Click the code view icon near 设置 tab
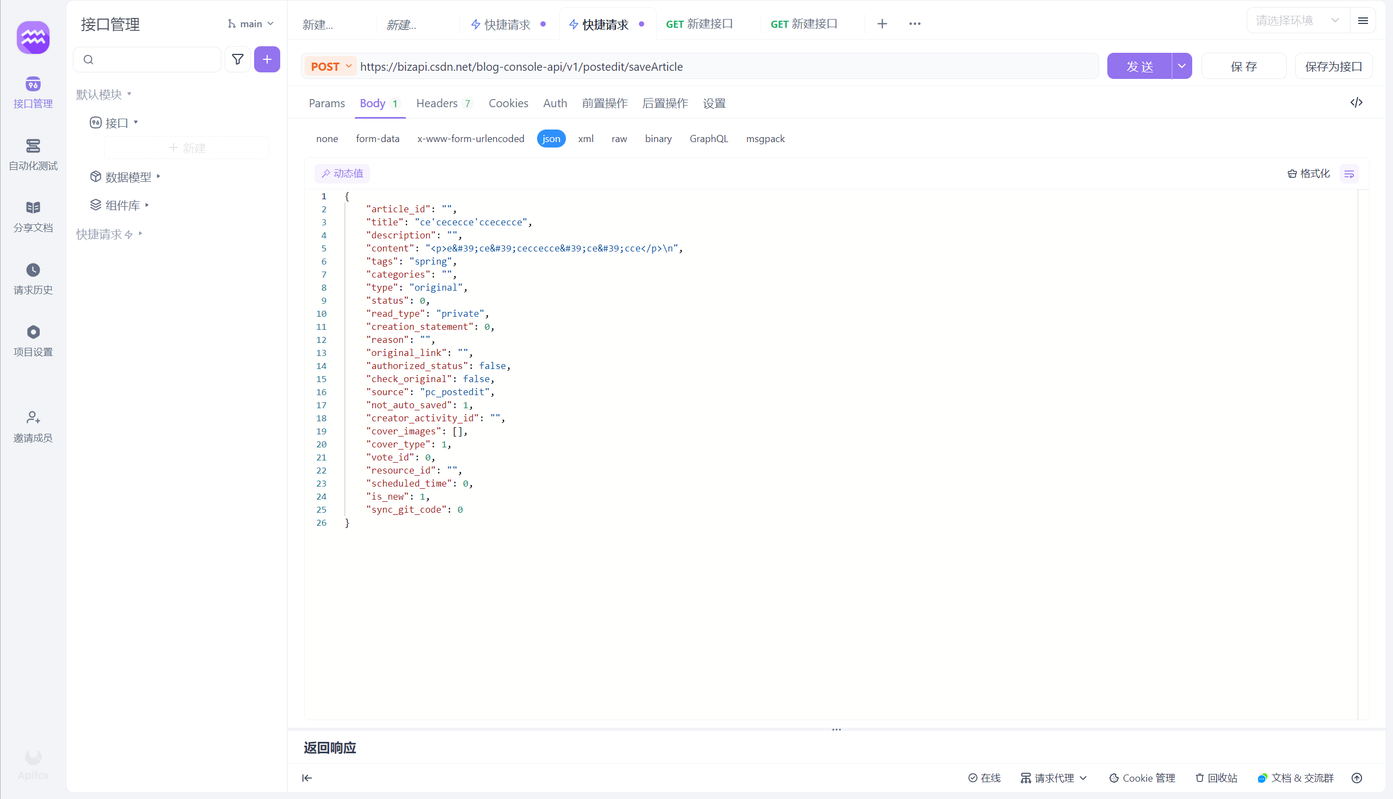 coord(1357,102)
